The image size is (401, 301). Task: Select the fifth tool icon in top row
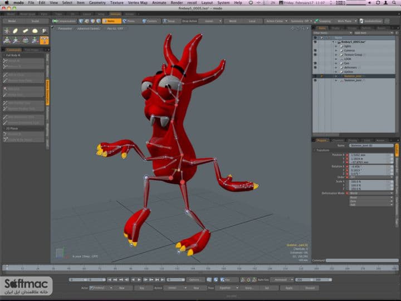coord(44,31)
